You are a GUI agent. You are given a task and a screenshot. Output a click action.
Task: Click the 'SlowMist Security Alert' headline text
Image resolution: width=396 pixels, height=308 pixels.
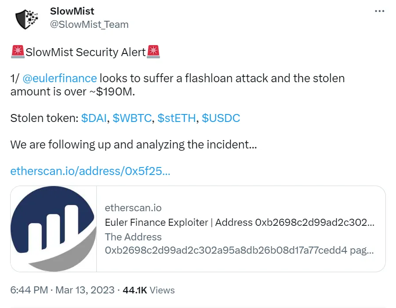tap(86, 52)
